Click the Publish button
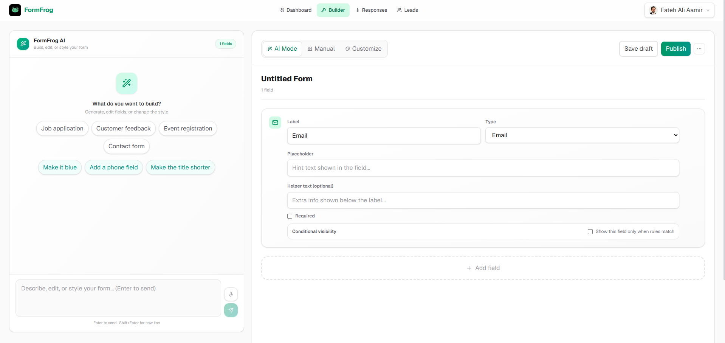 pyautogui.click(x=676, y=49)
